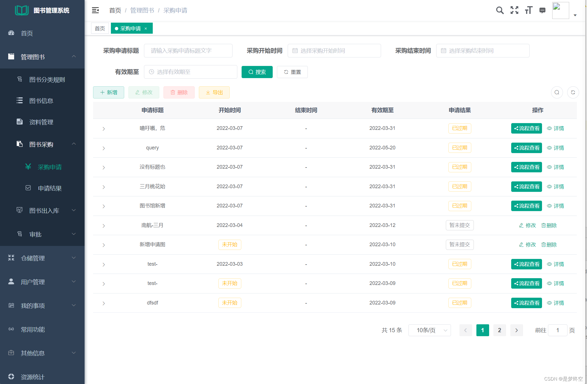The height and width of the screenshot is (384, 587).
Task: Switch to the 首页 tab
Action: (100, 28)
